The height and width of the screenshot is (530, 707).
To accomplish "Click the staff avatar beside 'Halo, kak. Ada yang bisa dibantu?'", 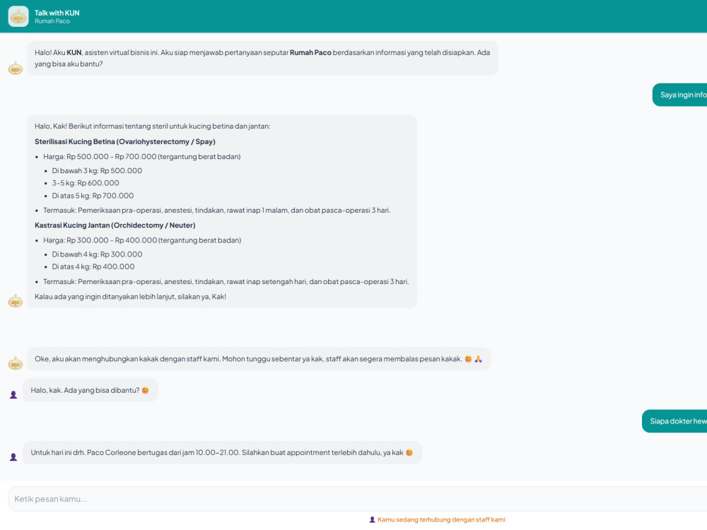I will pyautogui.click(x=13, y=395).
